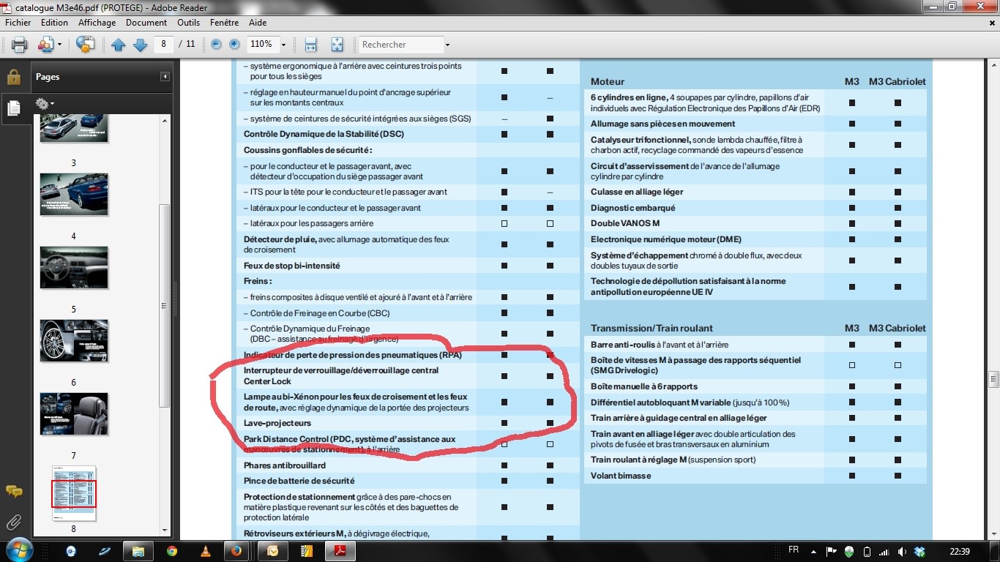Image resolution: width=1000 pixels, height=562 pixels.
Task: Click document scrollbar down arrow
Action: [x=993, y=534]
